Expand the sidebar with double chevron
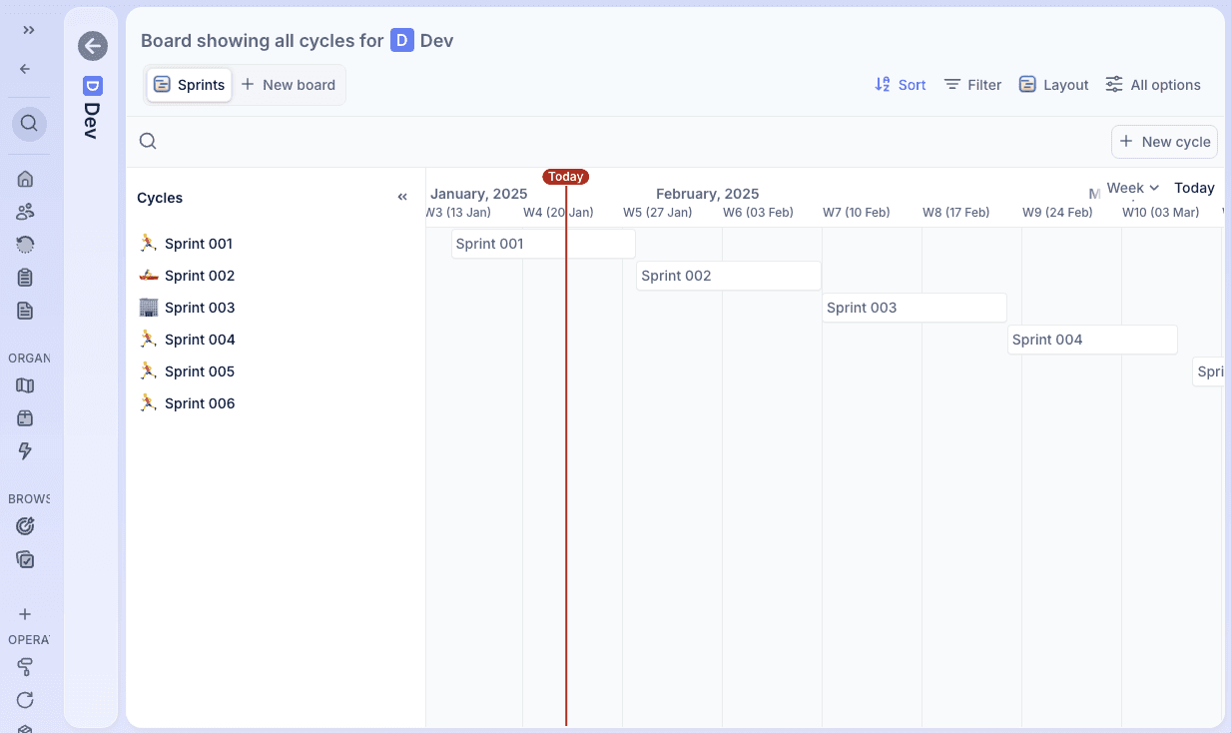This screenshot has width=1231, height=733. 29,30
